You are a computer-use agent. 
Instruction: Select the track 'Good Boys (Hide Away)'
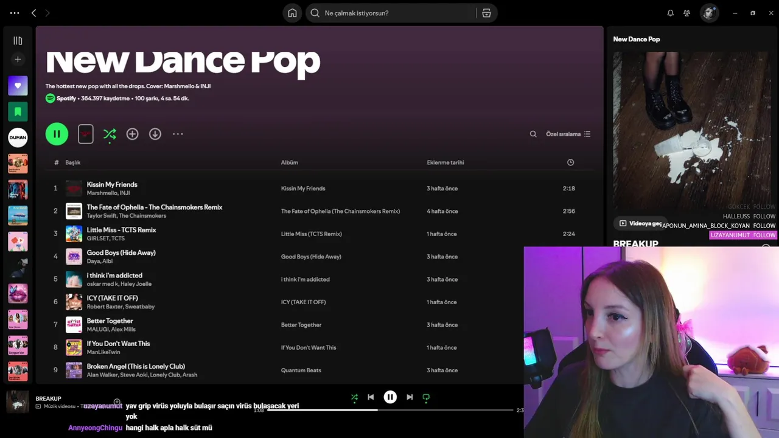tap(121, 252)
